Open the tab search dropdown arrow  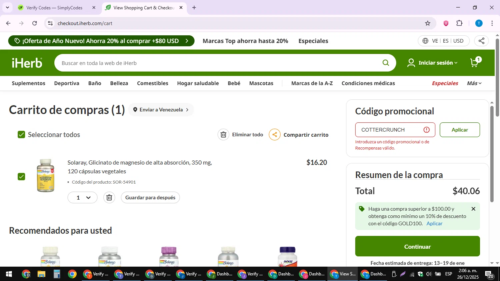tap(7, 7)
